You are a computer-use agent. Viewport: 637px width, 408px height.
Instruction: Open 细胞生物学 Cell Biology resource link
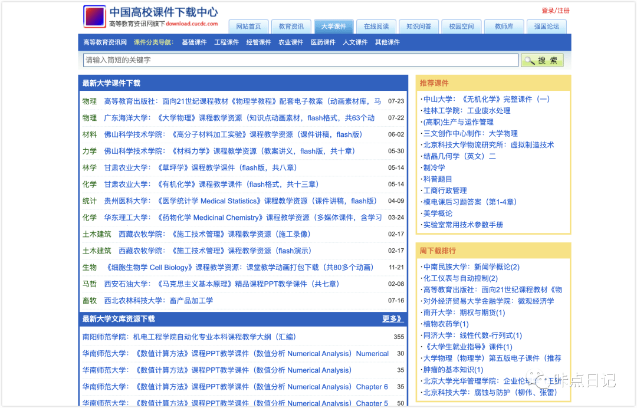tap(239, 268)
